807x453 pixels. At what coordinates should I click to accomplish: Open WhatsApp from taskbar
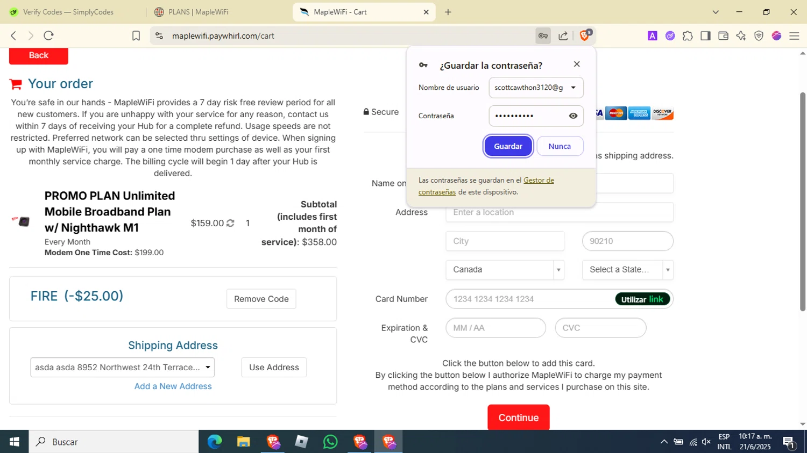click(331, 442)
